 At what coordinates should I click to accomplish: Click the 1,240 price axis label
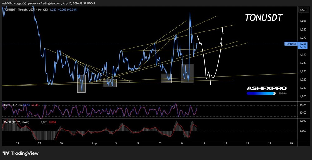(302, 63)
